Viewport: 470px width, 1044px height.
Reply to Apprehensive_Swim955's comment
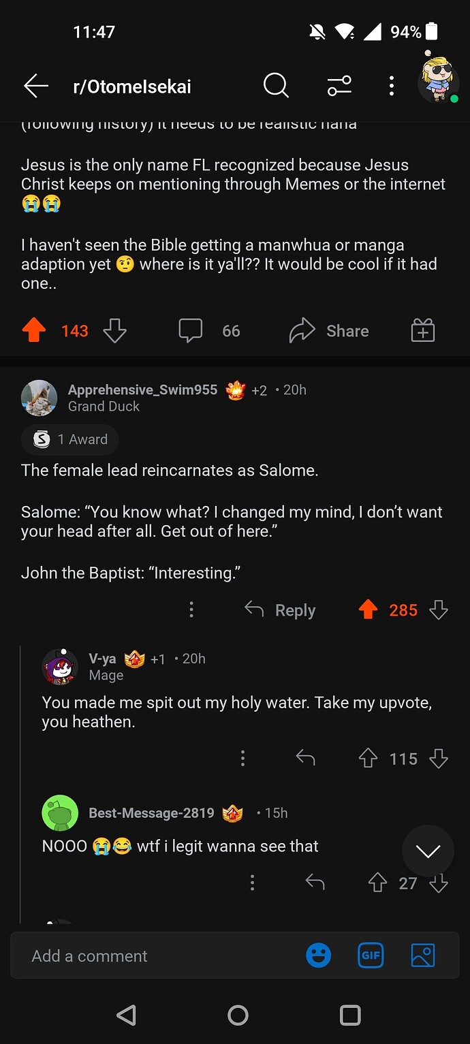click(x=281, y=610)
